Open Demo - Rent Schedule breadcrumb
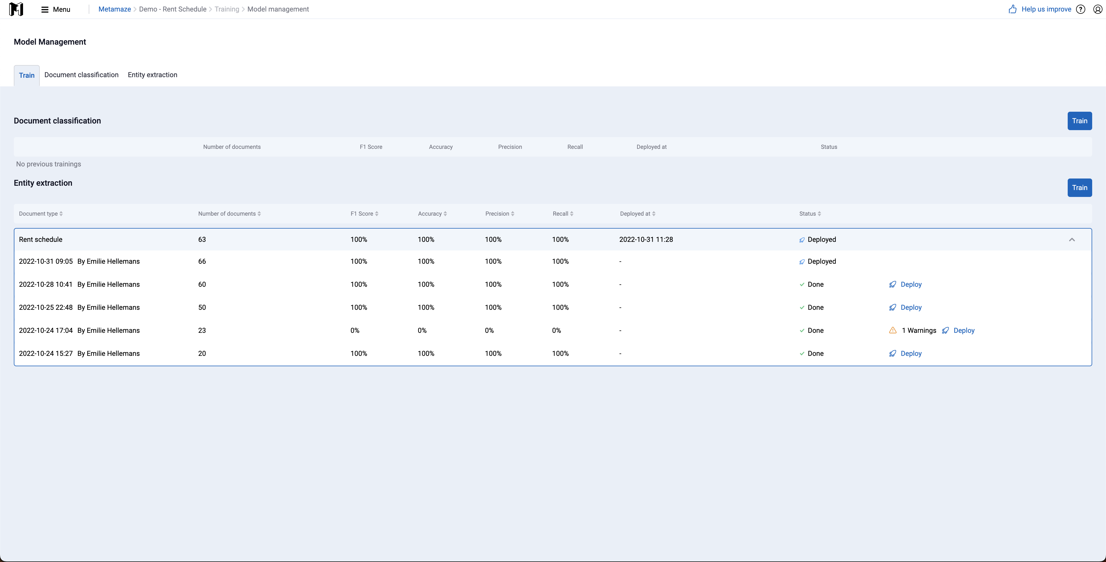This screenshot has height=562, width=1106. [x=173, y=9]
